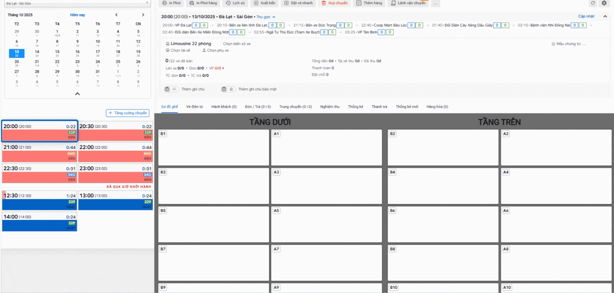Click the Hôm nay link in calendar
The height and width of the screenshot is (293, 614).
tap(78, 15)
